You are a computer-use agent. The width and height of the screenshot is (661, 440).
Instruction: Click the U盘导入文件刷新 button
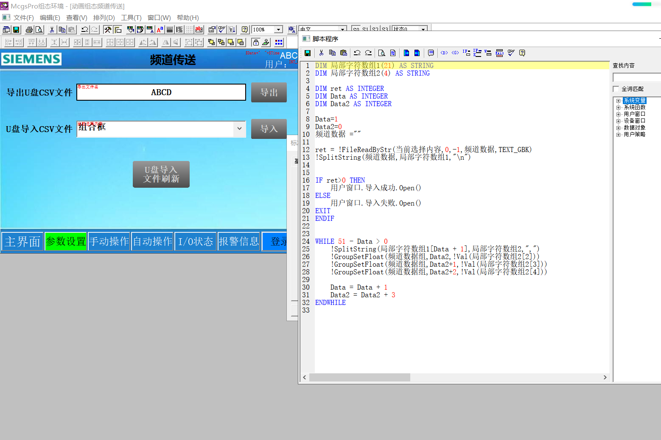161,174
